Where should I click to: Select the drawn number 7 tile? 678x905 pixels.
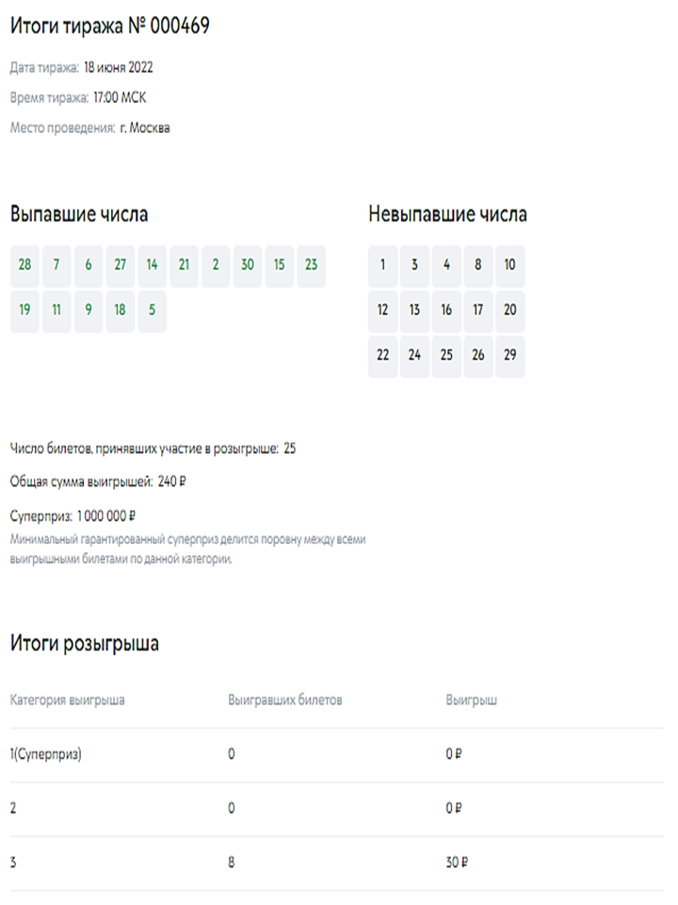coord(56,265)
